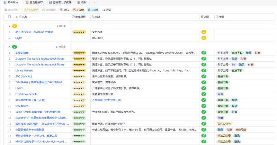
Task: Click the star rating of 安娜的档案 row
Action: [x=79, y=53]
